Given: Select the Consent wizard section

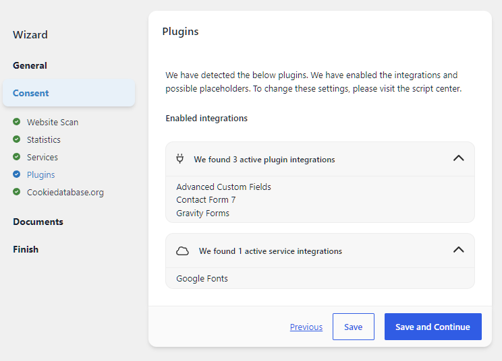Looking at the screenshot, I should [x=69, y=93].
